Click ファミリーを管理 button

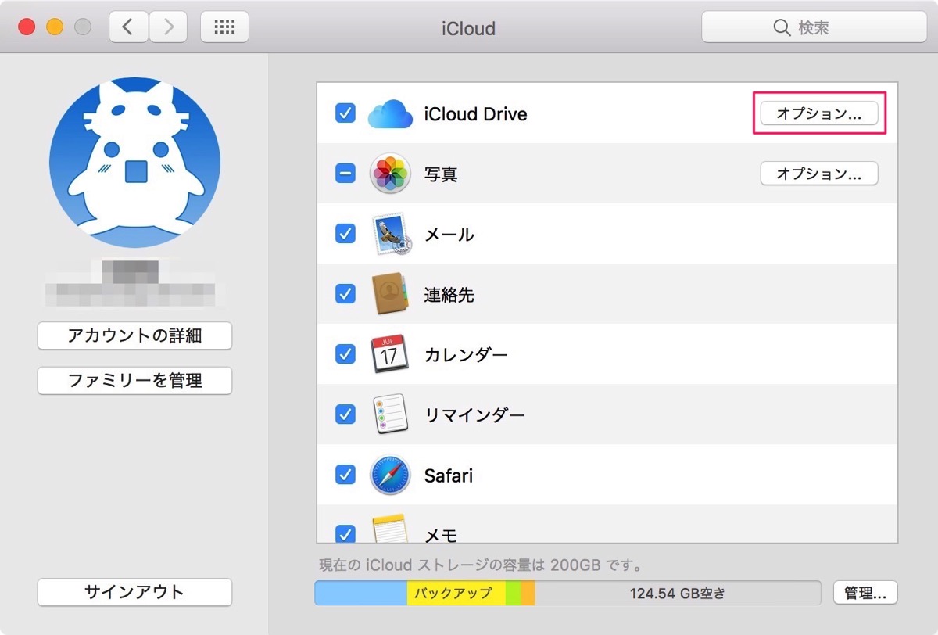pos(134,381)
